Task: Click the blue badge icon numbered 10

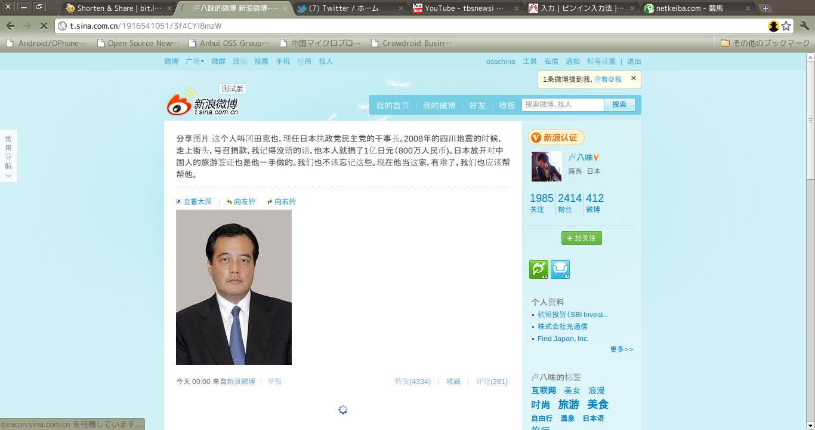Action: [560, 269]
